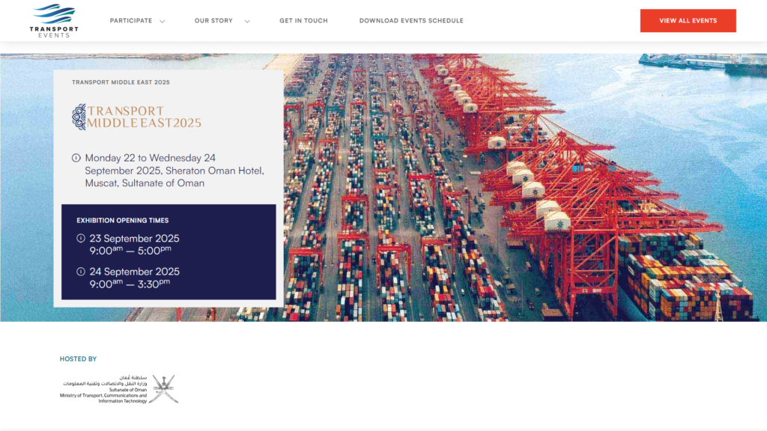Click the clock icon beside event dates
Image resolution: width=767 pixels, height=431 pixels.
click(76, 158)
